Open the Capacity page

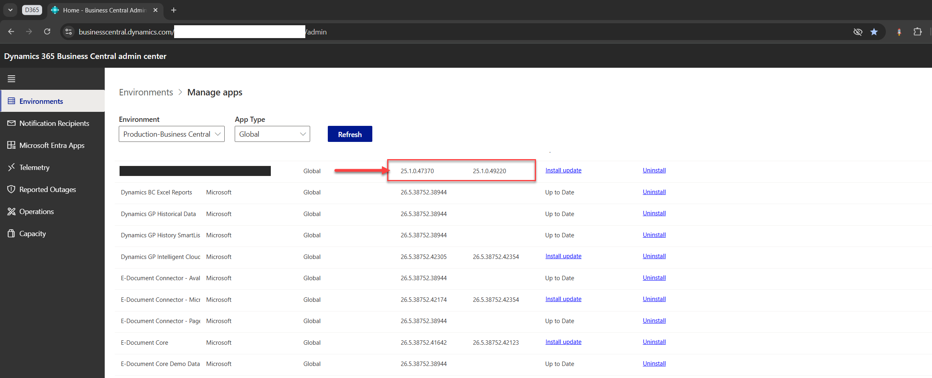tap(53, 233)
